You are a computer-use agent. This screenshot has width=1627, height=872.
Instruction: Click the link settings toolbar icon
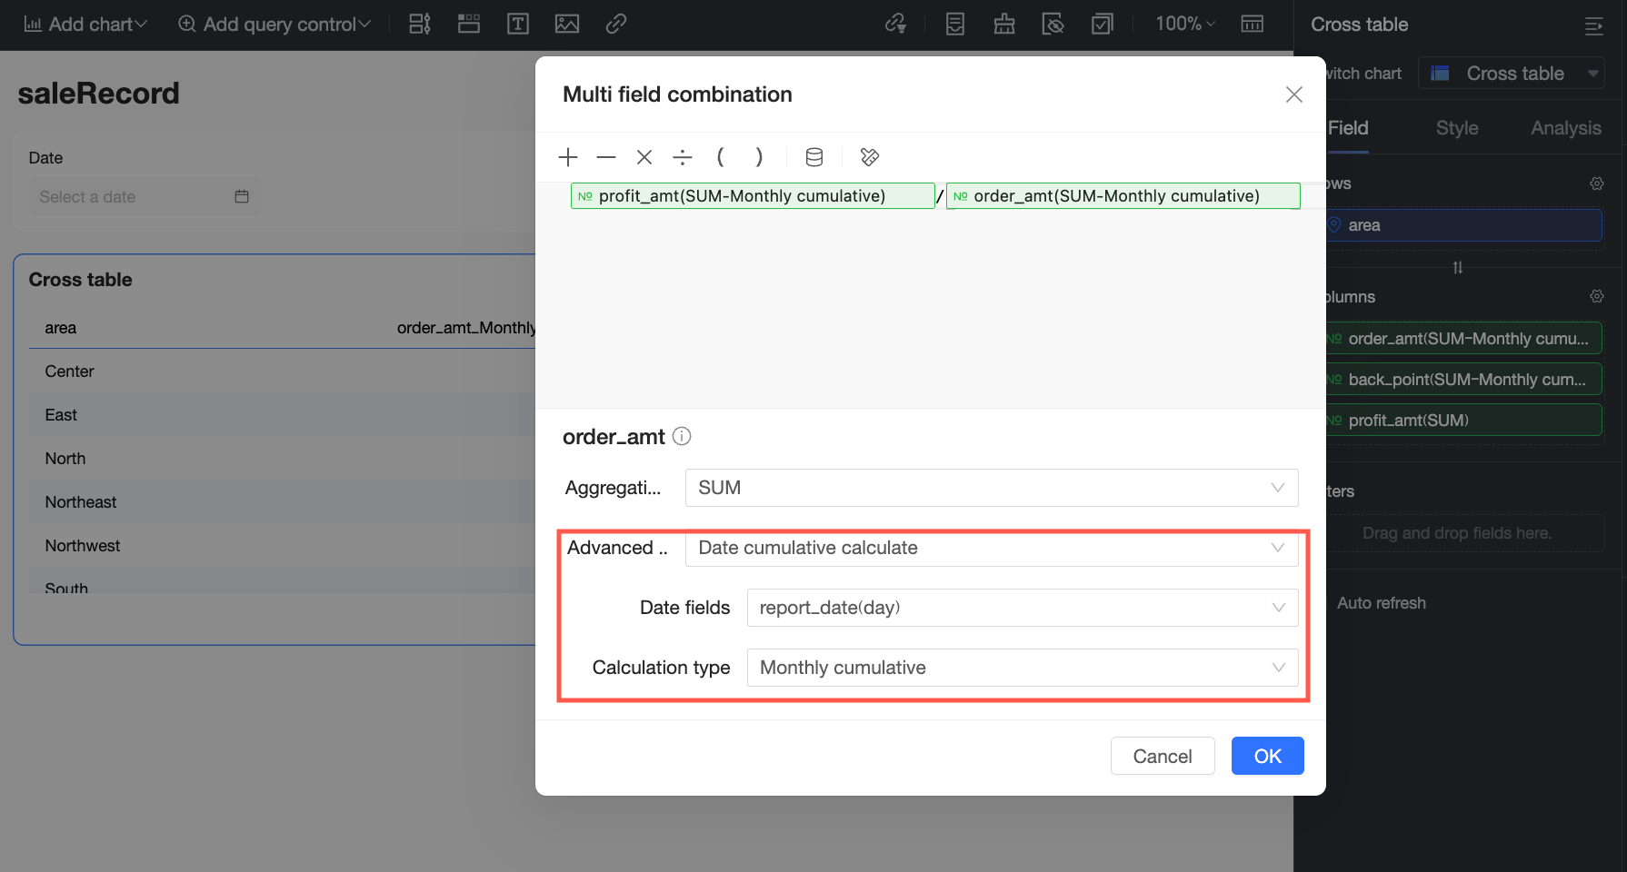click(x=896, y=25)
